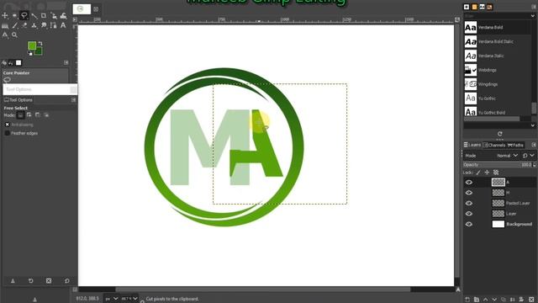The width and height of the screenshot is (538, 303).
Task: Toggle lock pixels for layer
Action: click(478, 173)
